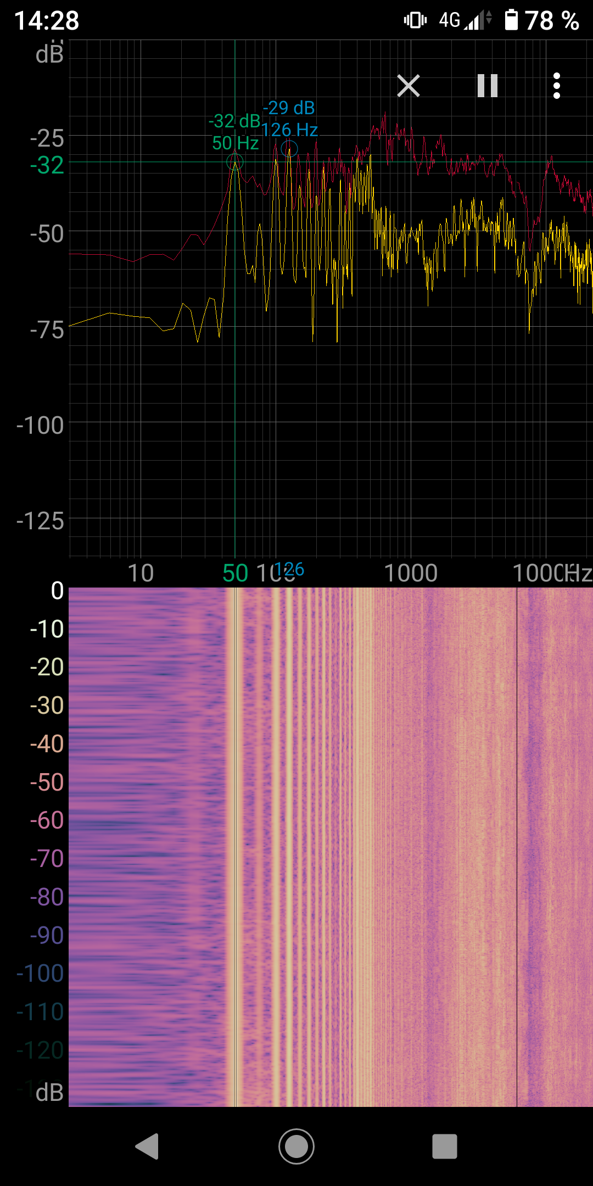This screenshot has height=1186, width=593.
Task: Tap the '126 Hz' blue frequency label
Action: 289,130
